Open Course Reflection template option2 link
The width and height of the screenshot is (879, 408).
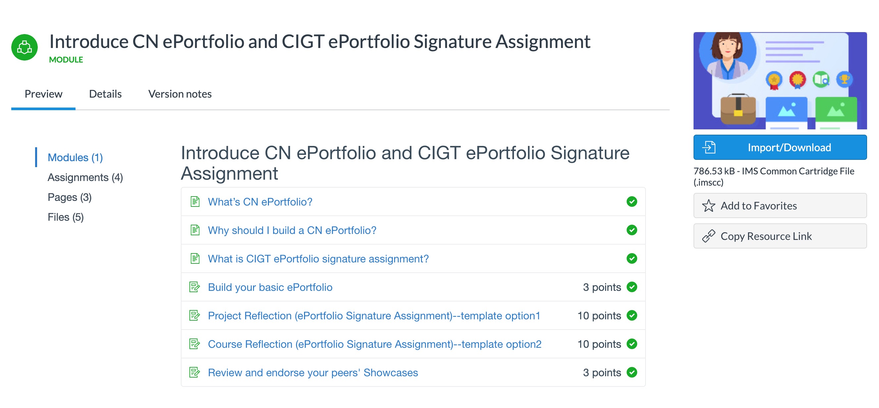tap(374, 344)
